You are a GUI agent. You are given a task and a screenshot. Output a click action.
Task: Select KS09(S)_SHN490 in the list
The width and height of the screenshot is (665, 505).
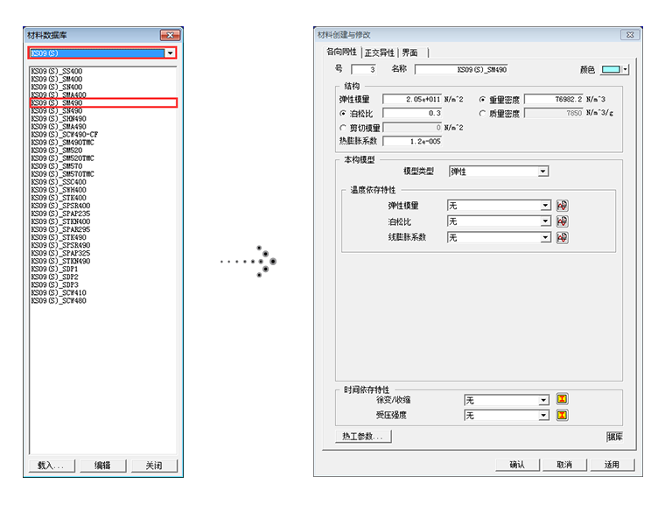59,118
